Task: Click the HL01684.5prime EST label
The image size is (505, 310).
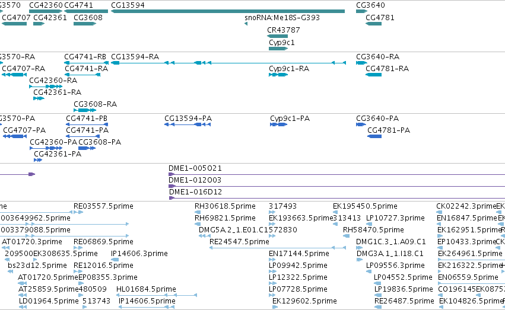Action: [146, 289]
